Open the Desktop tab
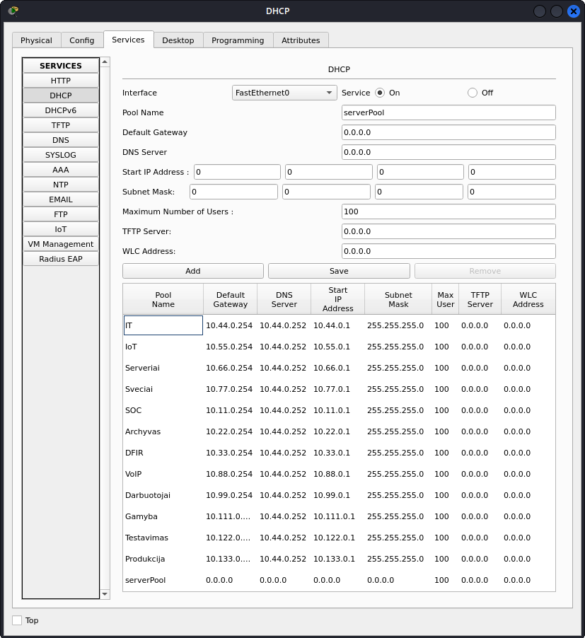 [178, 40]
